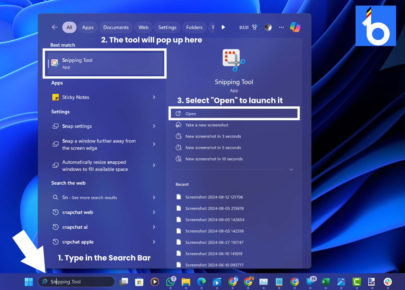Viewport: 405px width, 290px height.
Task: Open the 9331 rewards points trophy
Action: coord(248,27)
